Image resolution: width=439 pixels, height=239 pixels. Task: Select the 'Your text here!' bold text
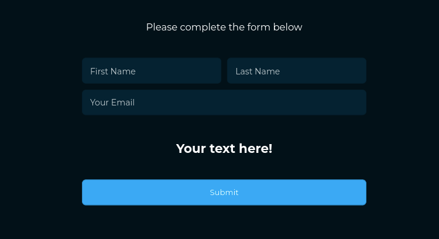224,149
